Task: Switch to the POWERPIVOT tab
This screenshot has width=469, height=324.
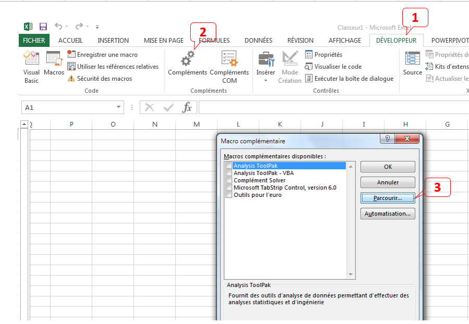Action: [x=450, y=40]
